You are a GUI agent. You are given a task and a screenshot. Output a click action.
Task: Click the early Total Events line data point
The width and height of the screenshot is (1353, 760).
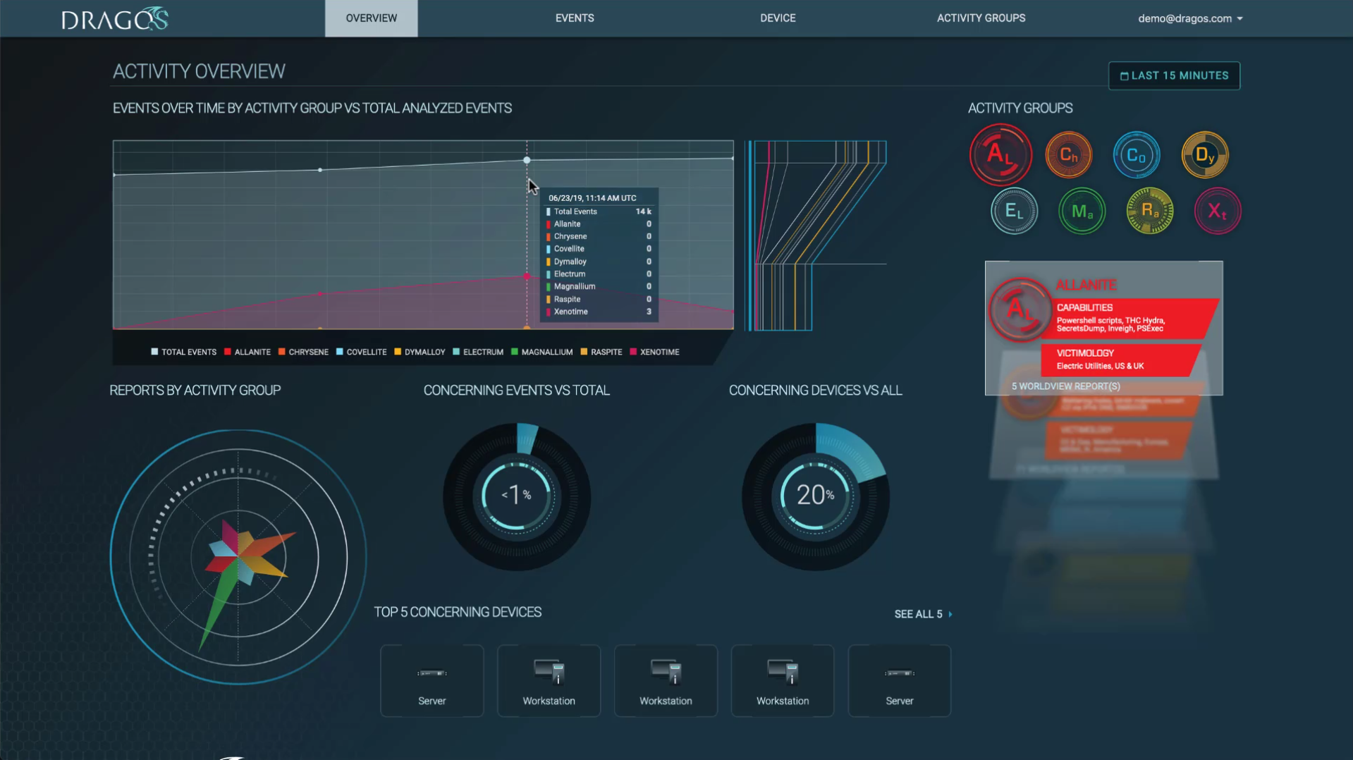tap(320, 170)
